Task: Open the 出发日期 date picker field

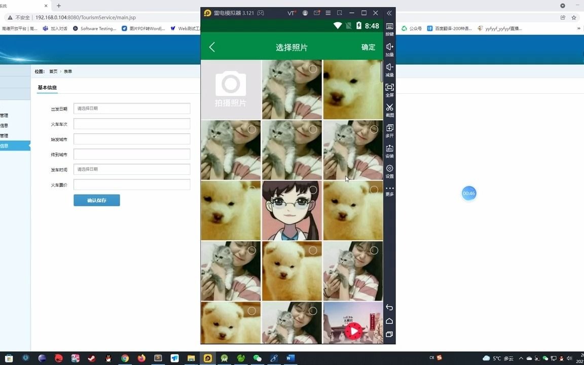Action: point(131,108)
